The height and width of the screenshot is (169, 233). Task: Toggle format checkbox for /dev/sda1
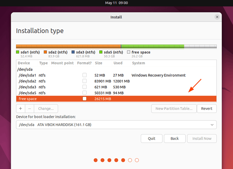tap(85, 75)
